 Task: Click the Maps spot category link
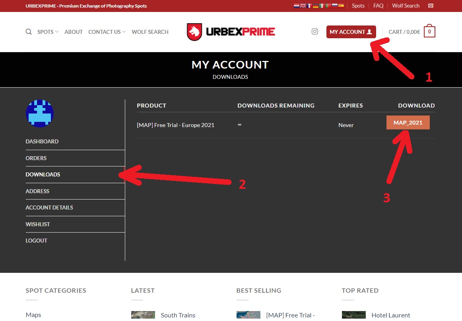click(x=33, y=315)
